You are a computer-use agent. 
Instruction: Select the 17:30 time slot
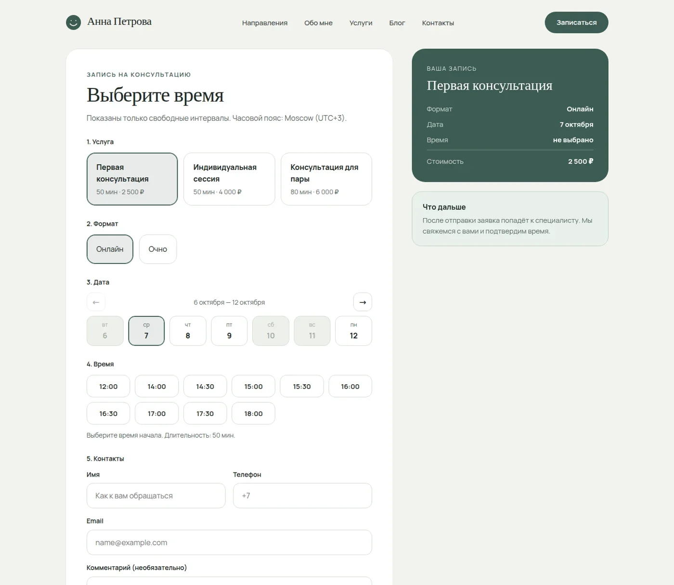[205, 413]
